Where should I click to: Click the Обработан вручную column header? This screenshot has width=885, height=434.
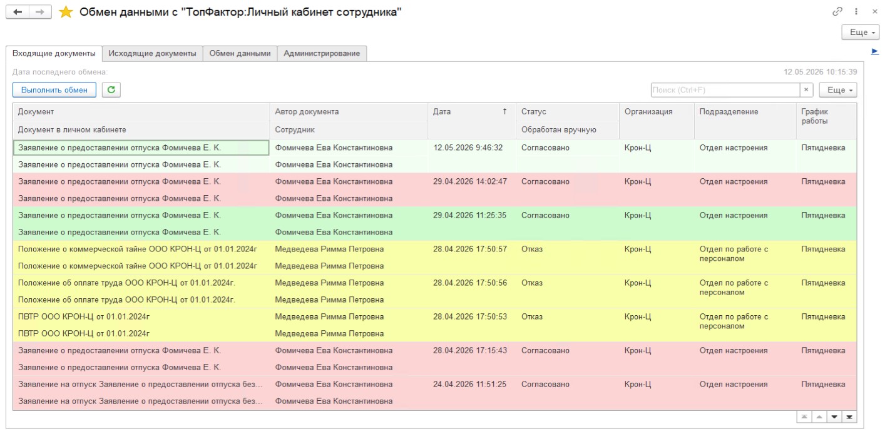click(x=567, y=130)
